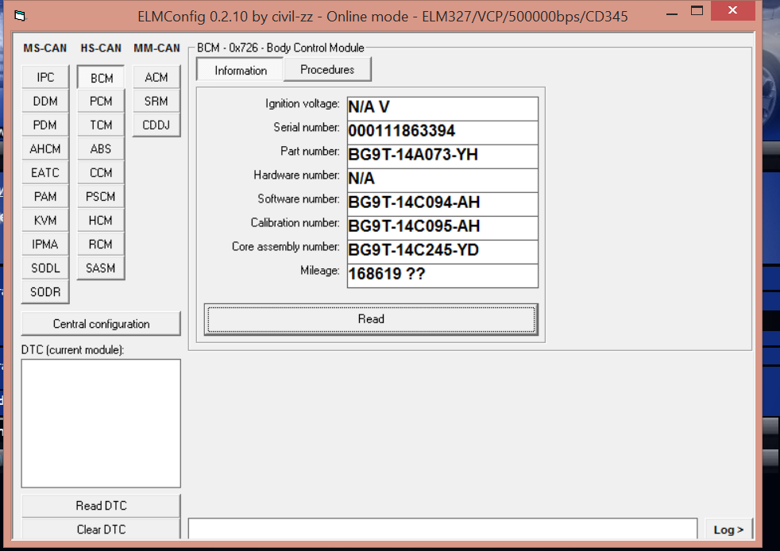This screenshot has width=780, height=551.
Task: Select the IPC module button
Action: point(45,77)
